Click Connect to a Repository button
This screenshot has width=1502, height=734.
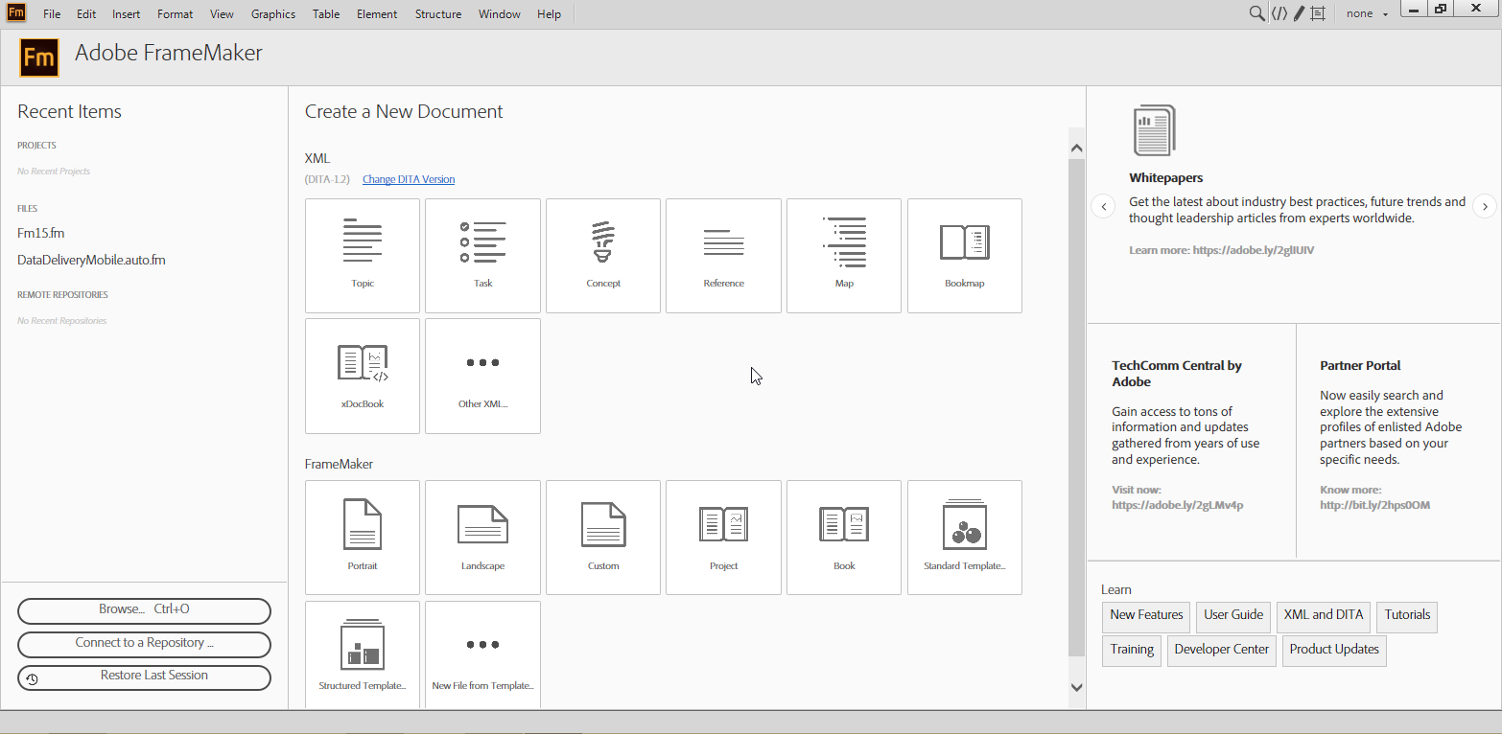click(x=144, y=644)
